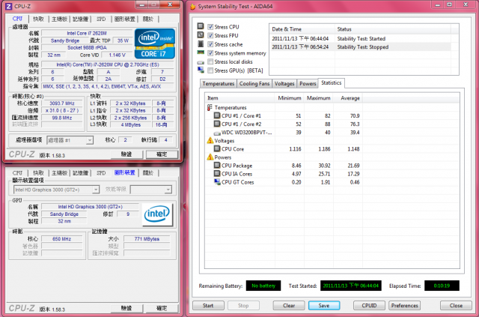Click the Preferences button
This screenshot has width=479, height=317.
click(x=404, y=305)
